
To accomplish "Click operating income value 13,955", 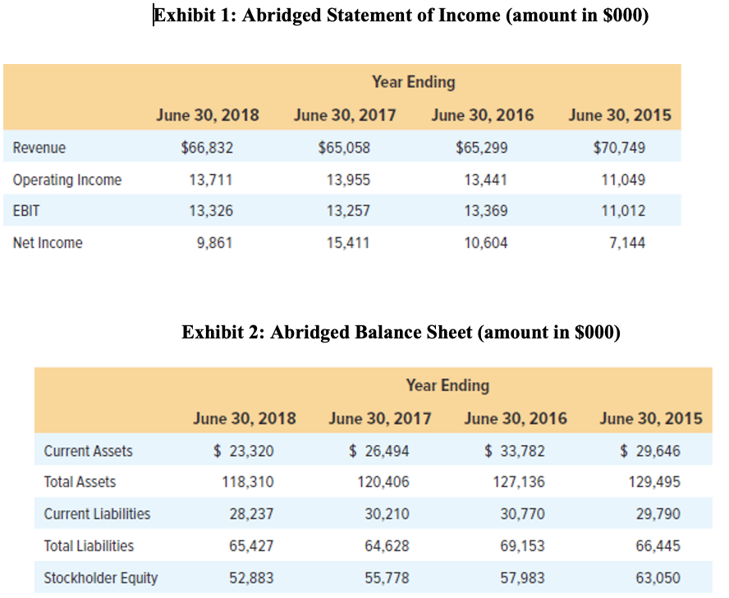I will click(348, 180).
